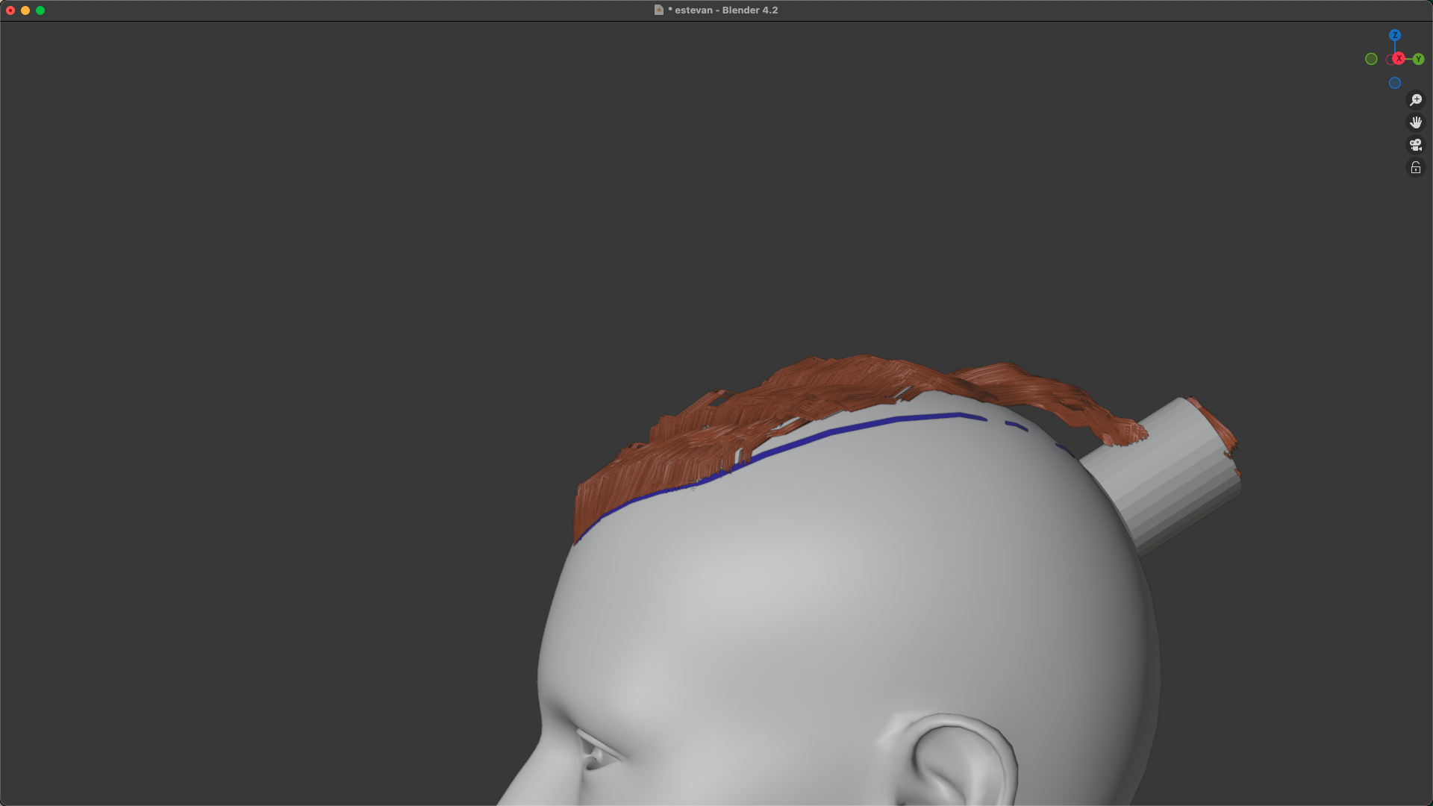
Task: Click the green Y axis gizmo handle
Action: click(1418, 59)
